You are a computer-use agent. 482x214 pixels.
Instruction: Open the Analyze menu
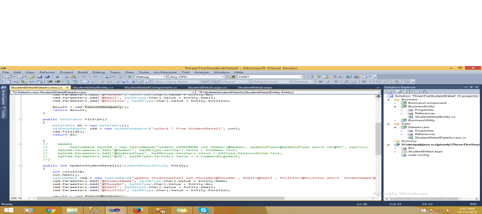202,72
